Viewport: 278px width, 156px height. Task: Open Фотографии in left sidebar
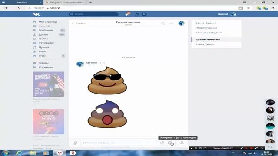(x=46, y=43)
